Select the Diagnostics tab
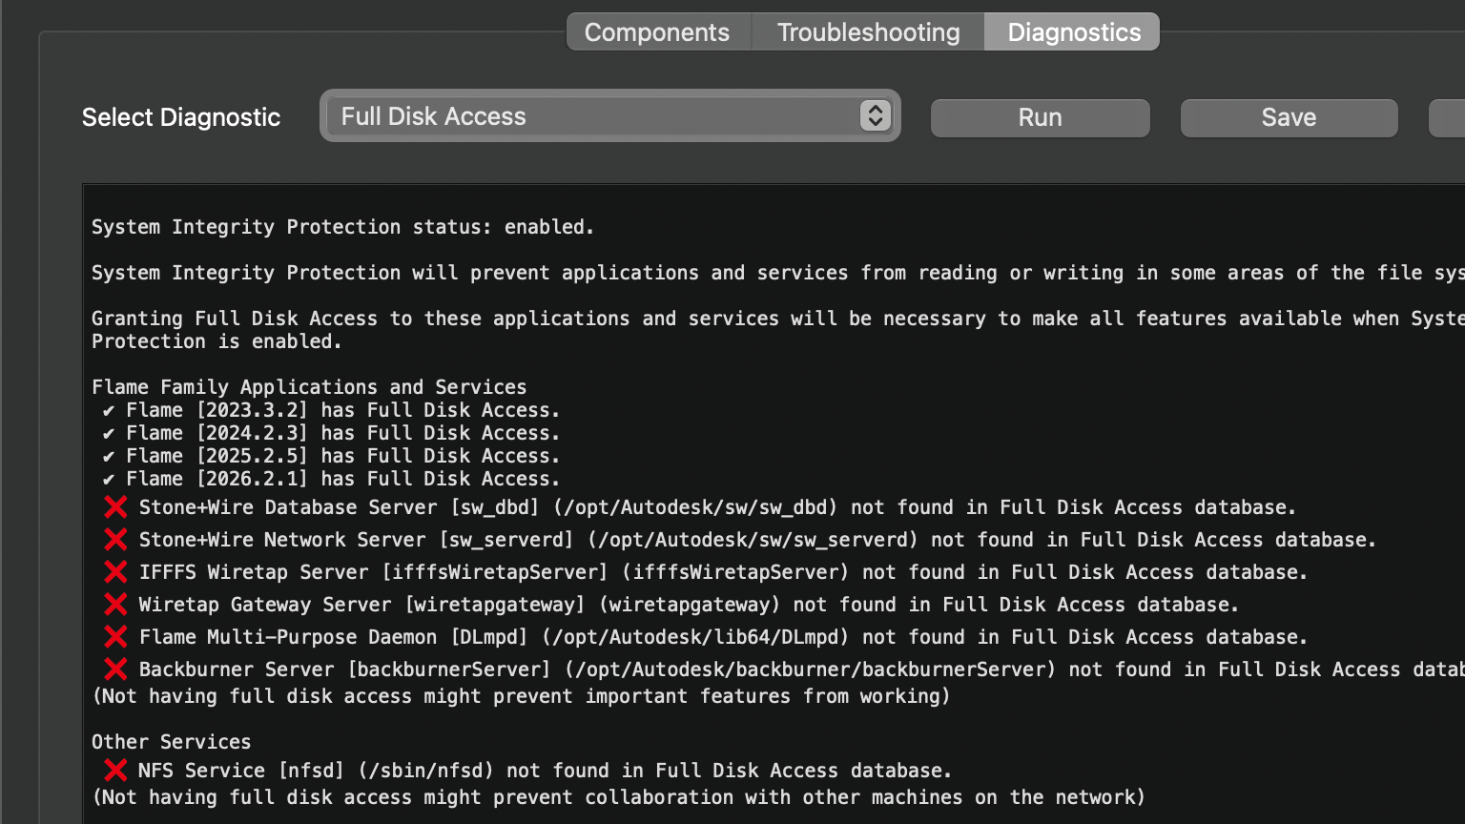The image size is (1465, 824). pyautogui.click(x=1073, y=32)
